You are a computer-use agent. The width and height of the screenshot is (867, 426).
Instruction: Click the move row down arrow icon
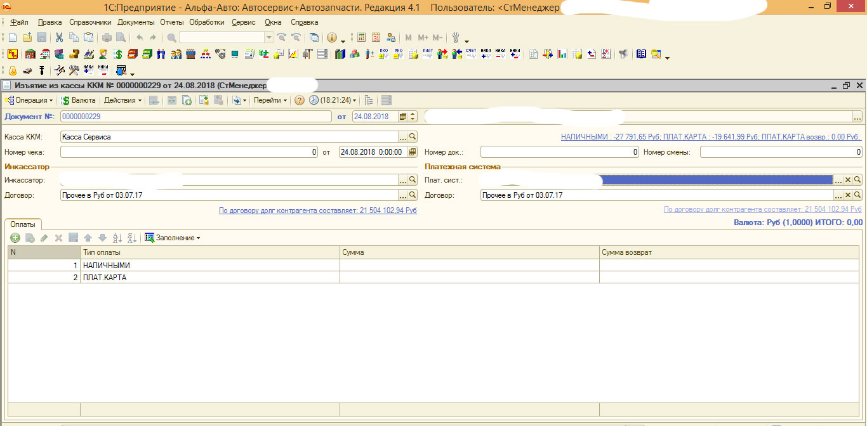click(102, 238)
